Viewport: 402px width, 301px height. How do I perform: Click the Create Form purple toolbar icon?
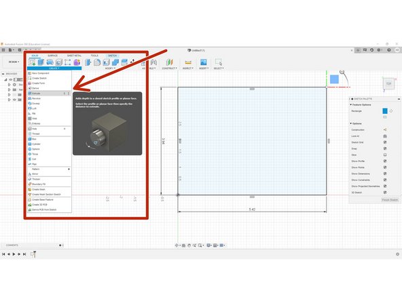tap(77, 62)
